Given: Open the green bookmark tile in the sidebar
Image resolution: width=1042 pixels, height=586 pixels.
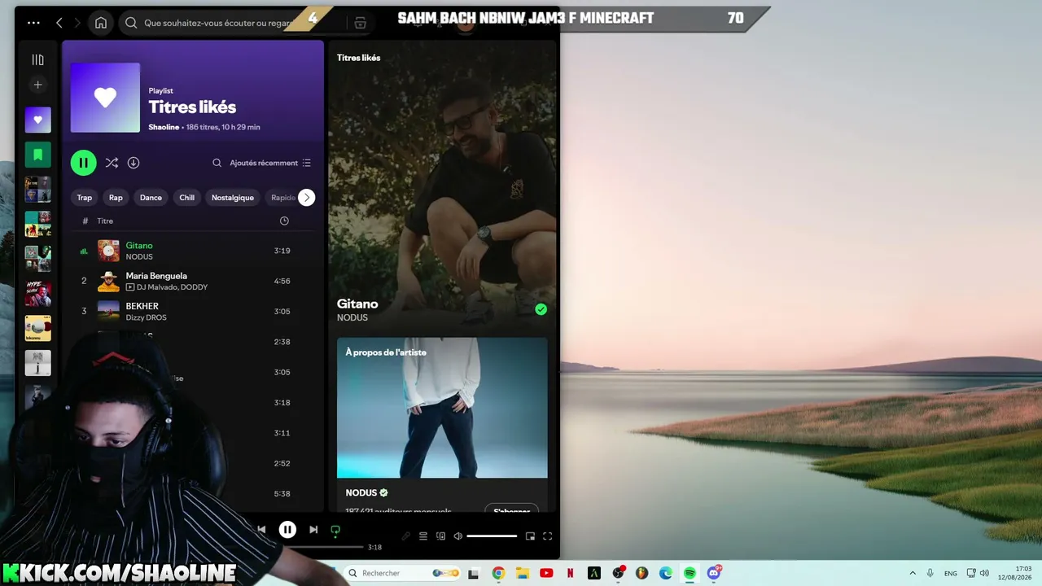Looking at the screenshot, I should coord(37,155).
